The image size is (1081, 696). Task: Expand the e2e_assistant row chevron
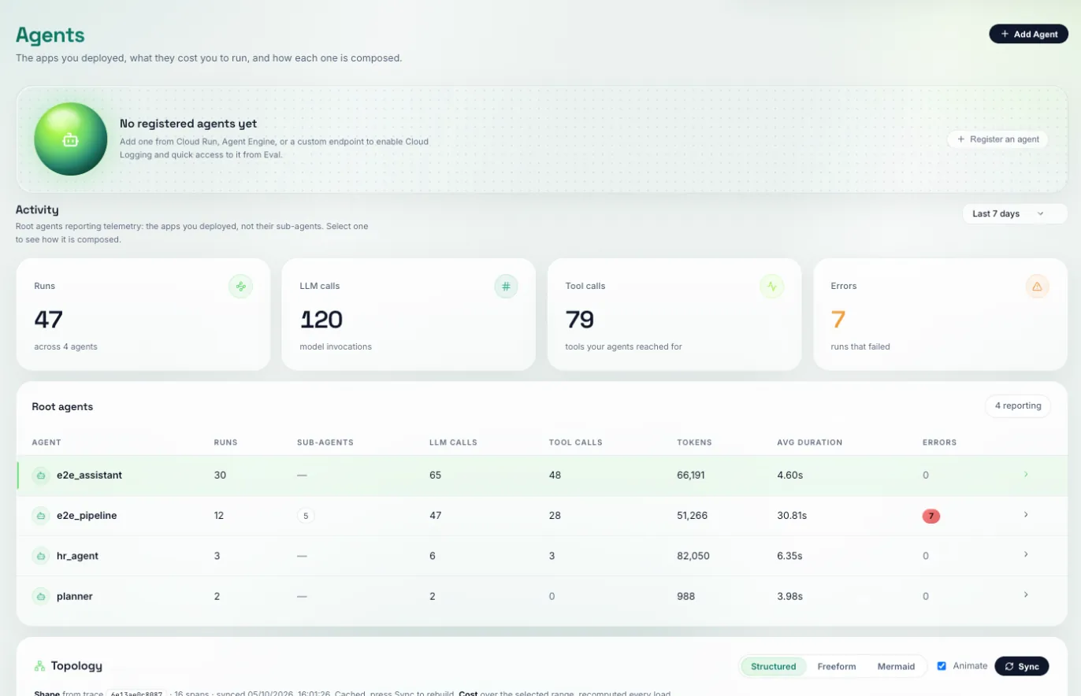coord(1026,474)
